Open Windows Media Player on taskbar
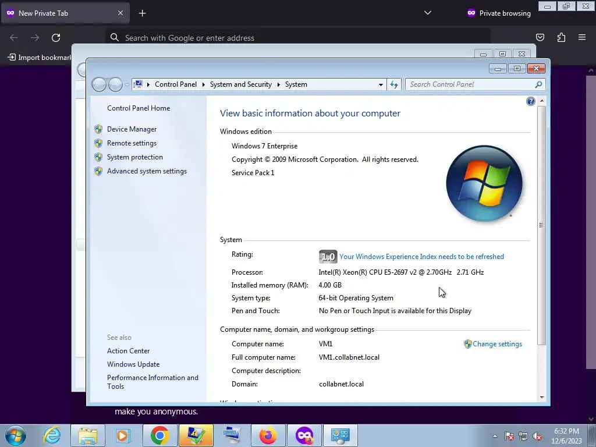This screenshot has height=447, width=596. (123, 435)
